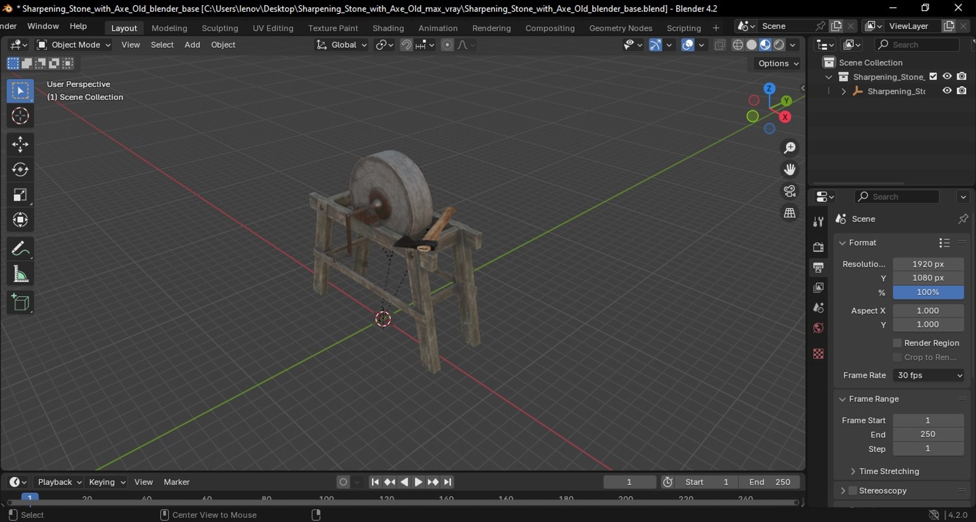Switch to wireframe viewport shading

pos(738,45)
